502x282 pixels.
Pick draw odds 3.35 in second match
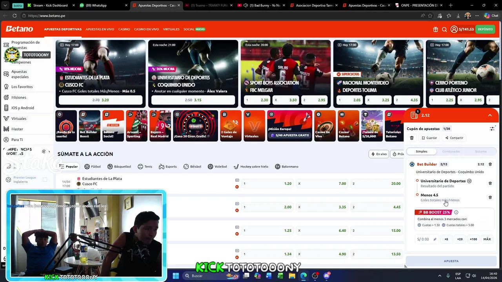[321, 207]
